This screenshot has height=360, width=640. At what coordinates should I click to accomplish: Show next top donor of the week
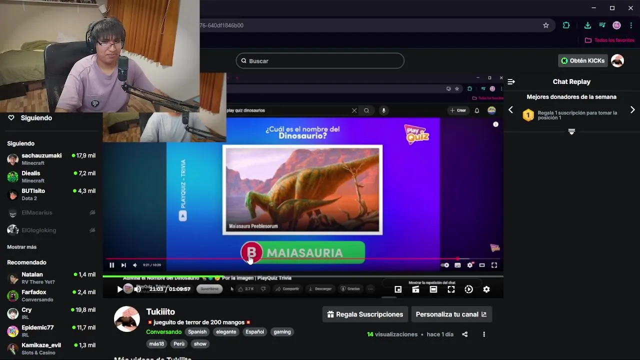tap(632, 110)
